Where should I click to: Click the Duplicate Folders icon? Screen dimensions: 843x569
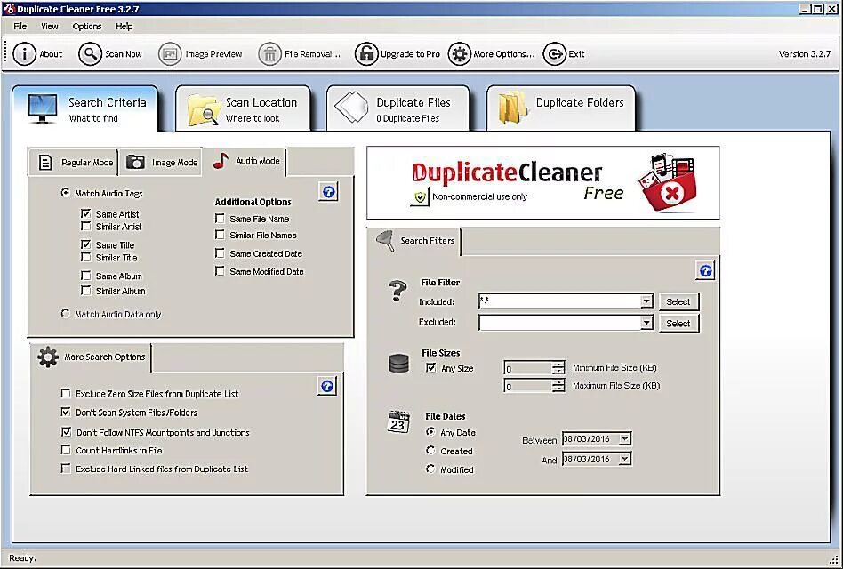[512, 108]
